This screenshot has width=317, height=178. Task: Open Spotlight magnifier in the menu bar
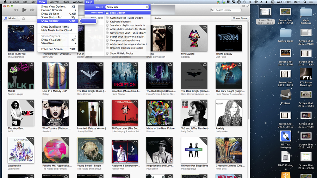[x=305, y=2]
